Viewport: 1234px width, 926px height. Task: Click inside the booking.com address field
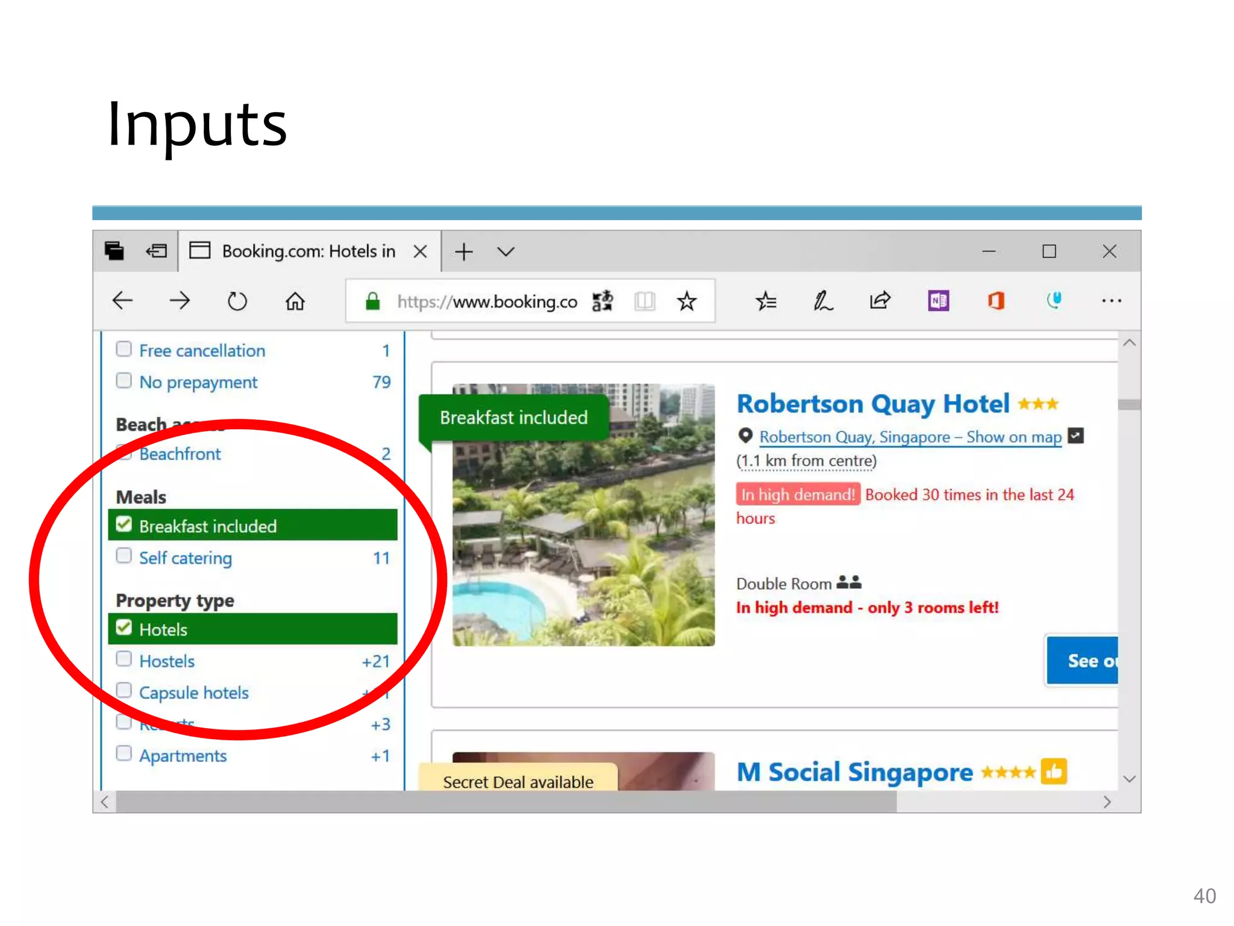point(486,301)
